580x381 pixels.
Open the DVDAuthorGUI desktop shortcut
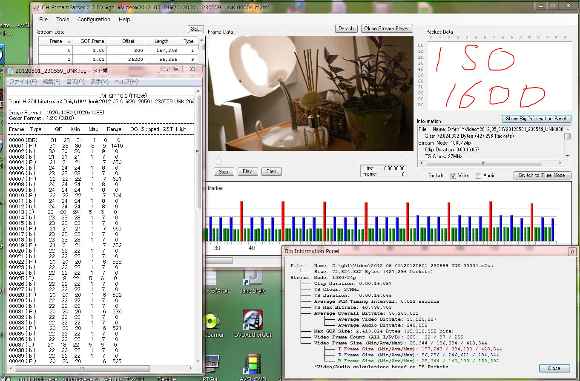(253, 321)
